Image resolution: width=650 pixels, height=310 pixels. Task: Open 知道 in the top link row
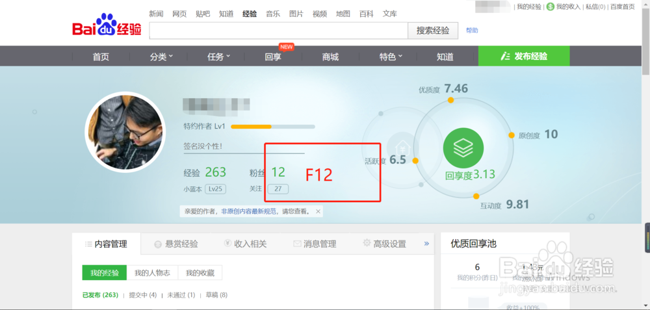226,14
